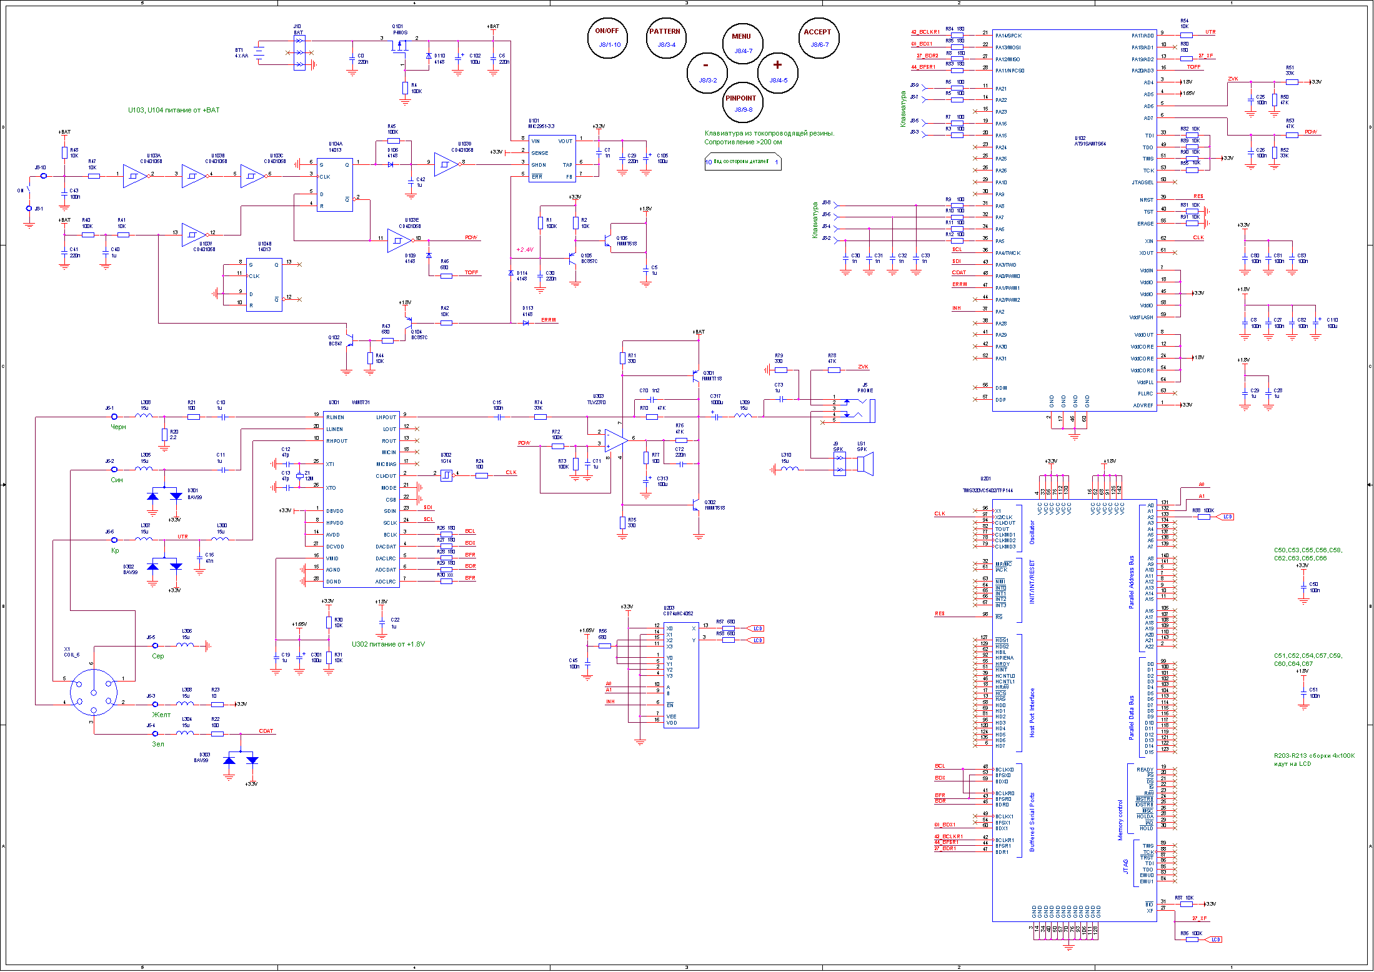The image size is (1374, 972).
Task: Select the PINPOINT keypad circle
Action: tap(742, 103)
